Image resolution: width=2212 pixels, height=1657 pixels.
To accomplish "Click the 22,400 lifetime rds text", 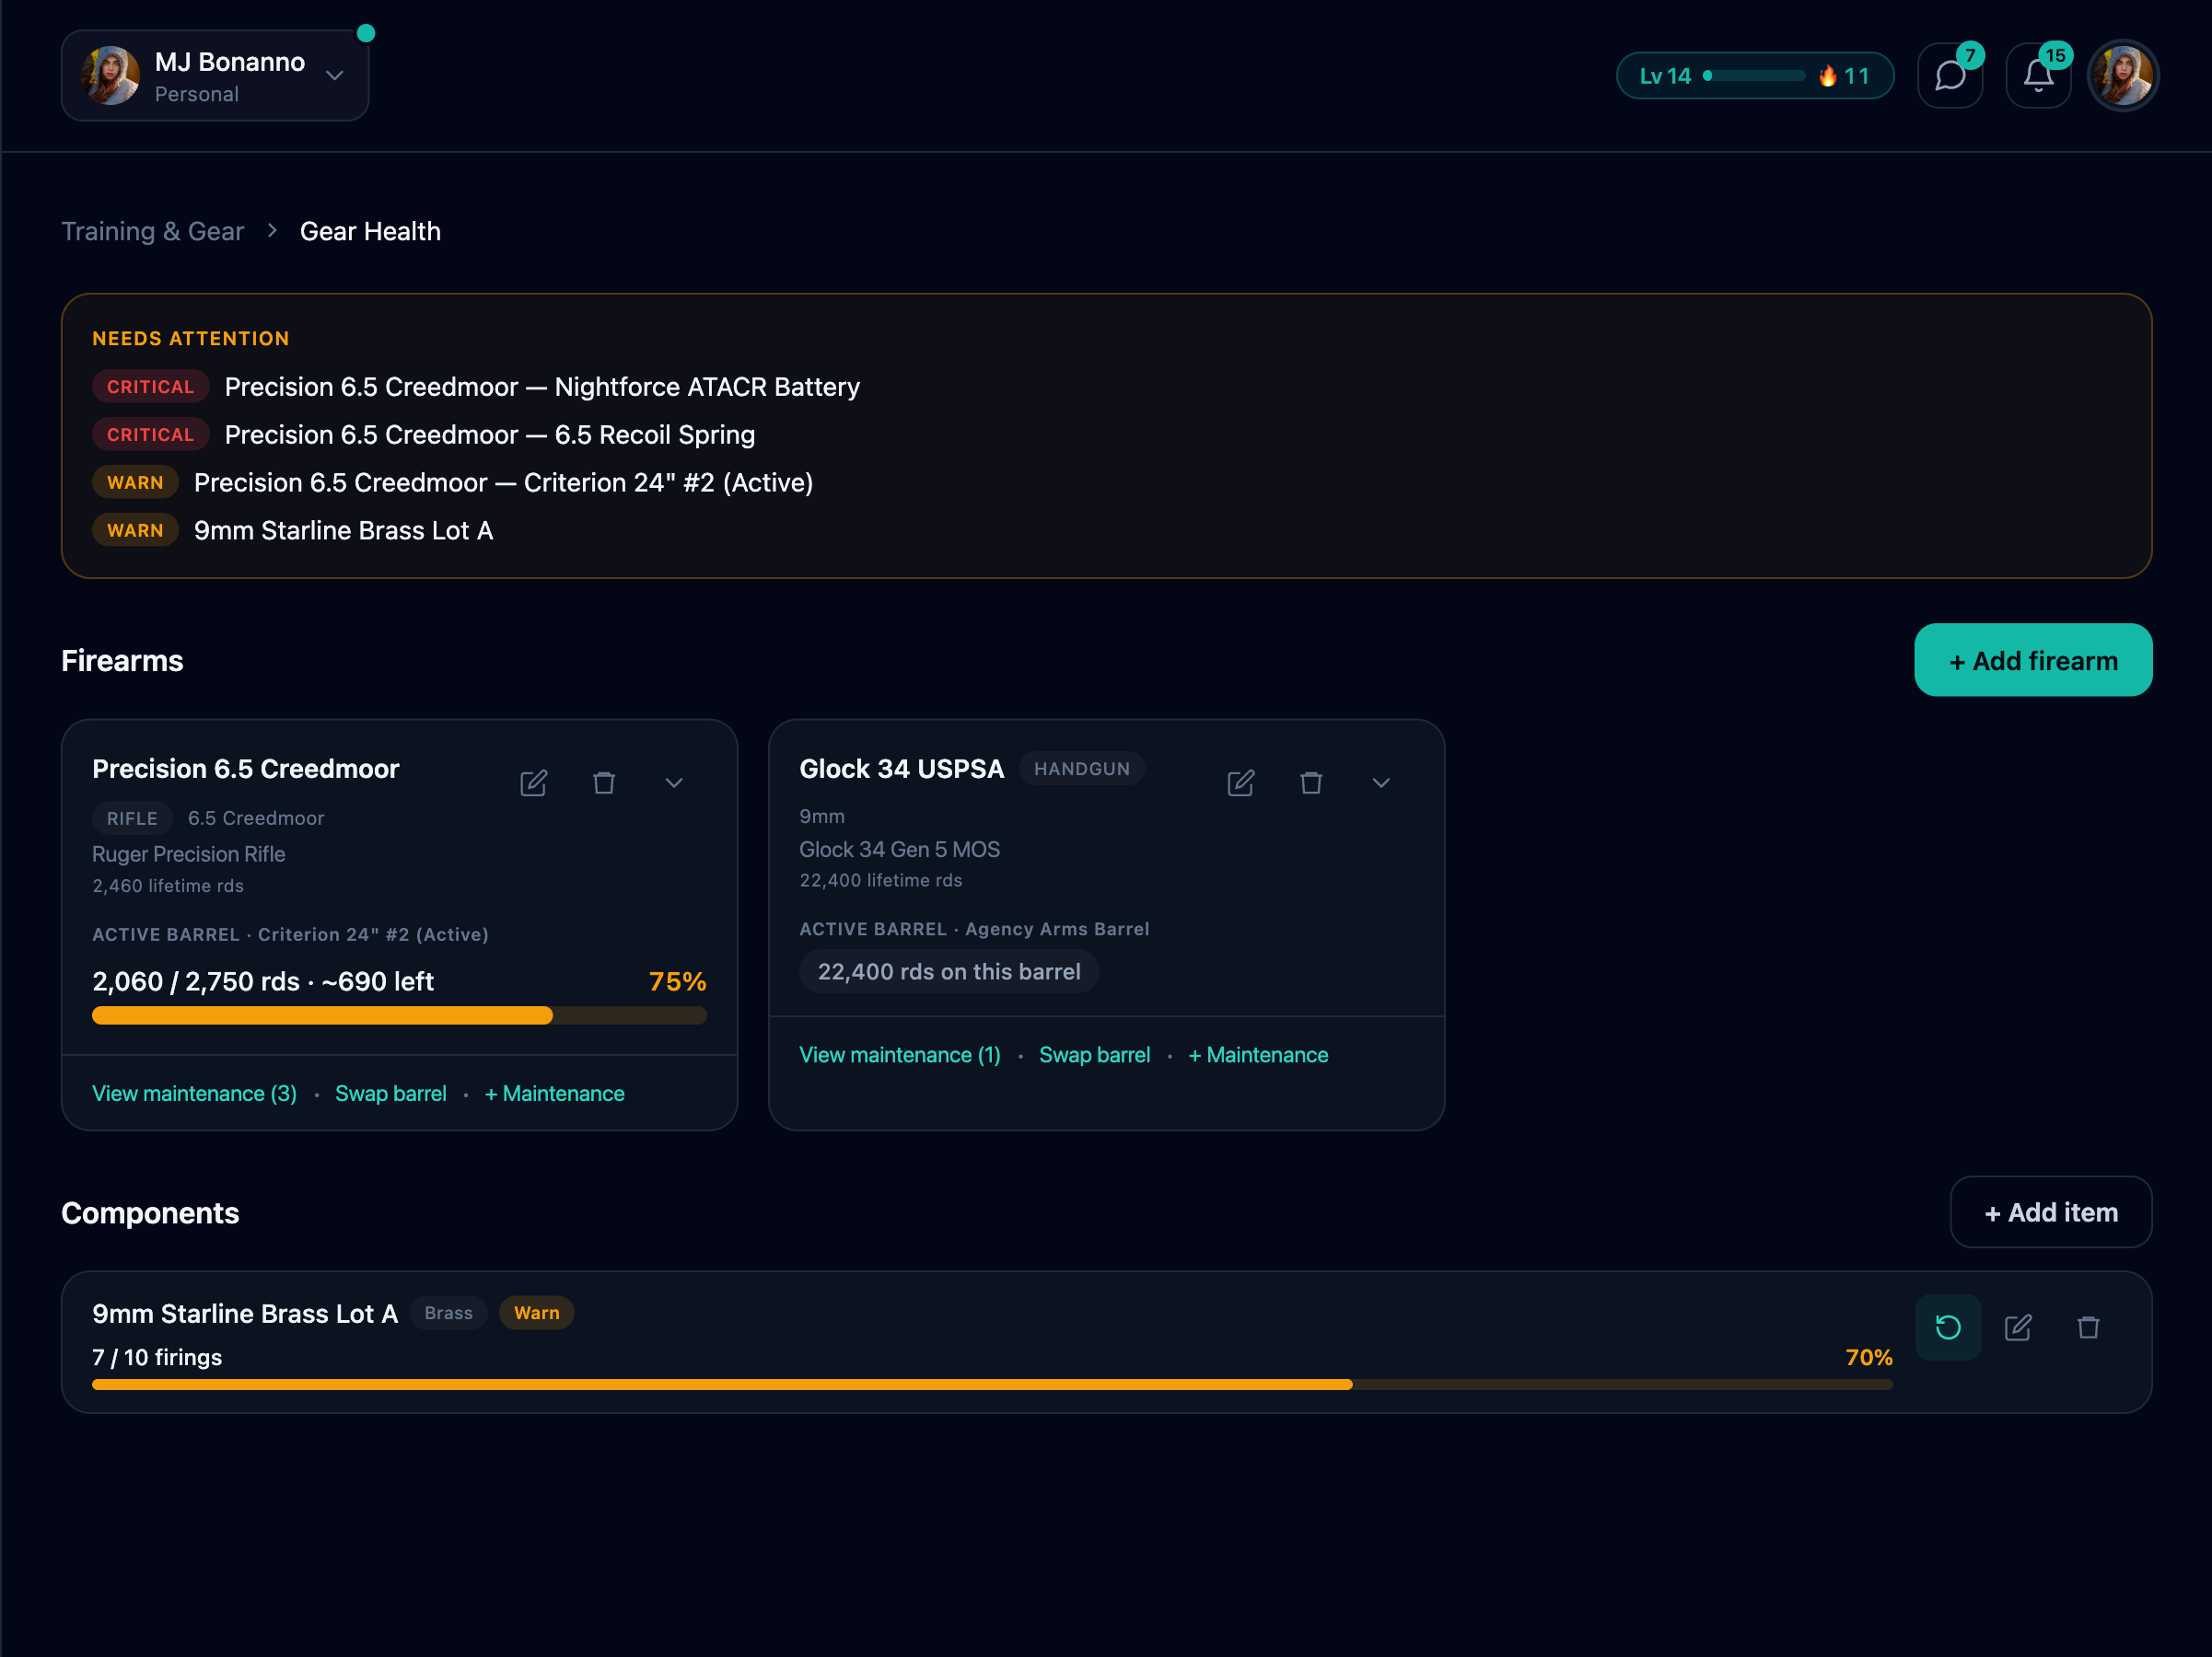I will [881, 880].
